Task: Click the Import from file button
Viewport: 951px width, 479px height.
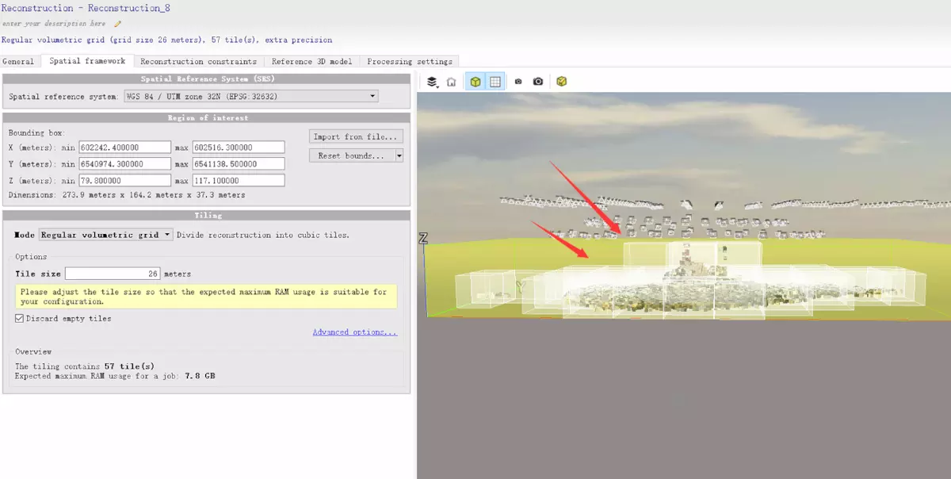Action: (356, 136)
